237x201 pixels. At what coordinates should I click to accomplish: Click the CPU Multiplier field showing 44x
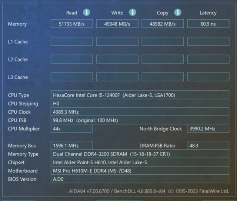pyautogui.click(x=71, y=129)
